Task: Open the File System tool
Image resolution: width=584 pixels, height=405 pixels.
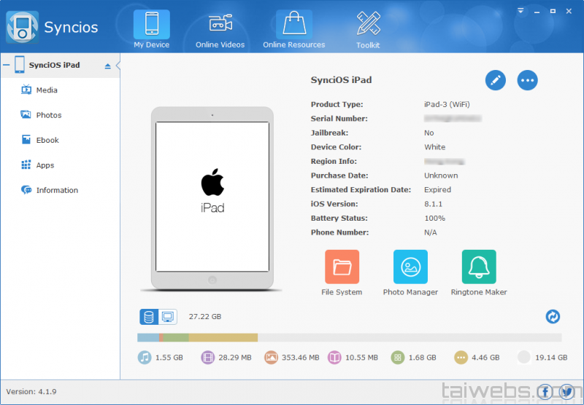Action: point(342,267)
